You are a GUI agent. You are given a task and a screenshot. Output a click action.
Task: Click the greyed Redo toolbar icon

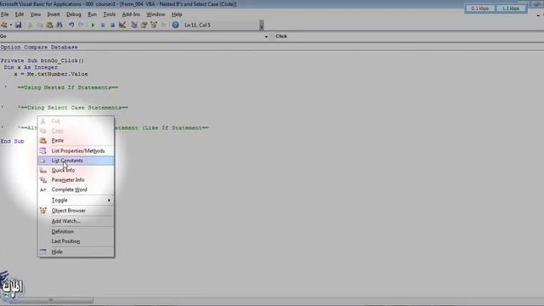[x=81, y=25]
